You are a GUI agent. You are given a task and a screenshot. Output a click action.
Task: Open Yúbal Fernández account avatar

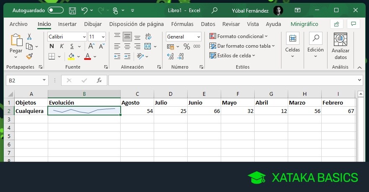coord(278,10)
